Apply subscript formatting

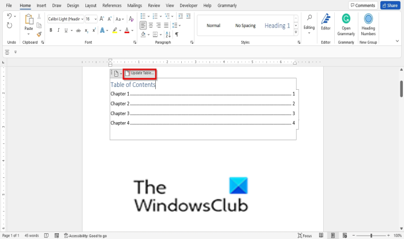point(87,31)
